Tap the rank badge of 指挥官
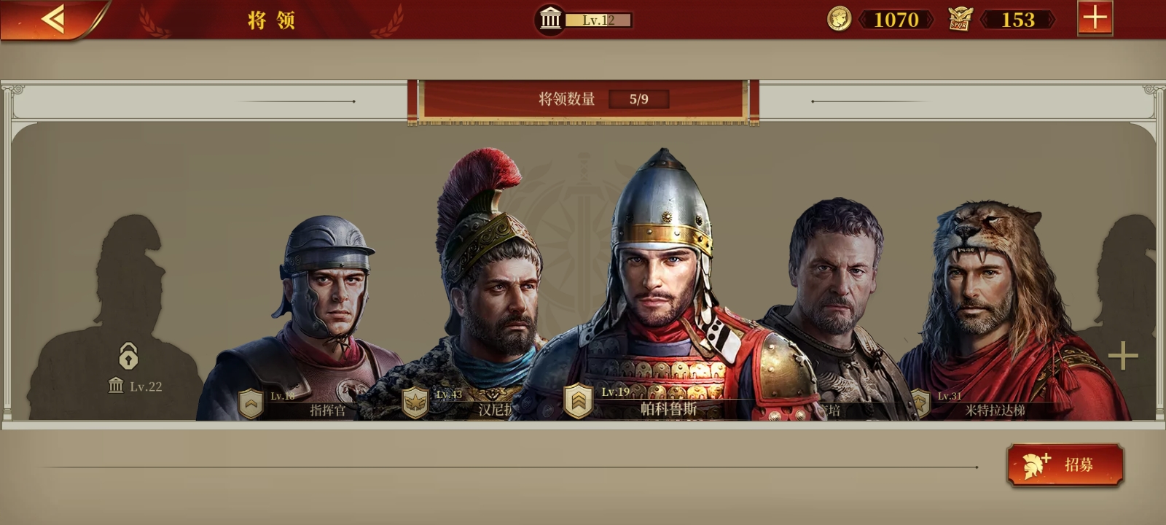Screen dimensions: 1166x525 click(x=251, y=403)
